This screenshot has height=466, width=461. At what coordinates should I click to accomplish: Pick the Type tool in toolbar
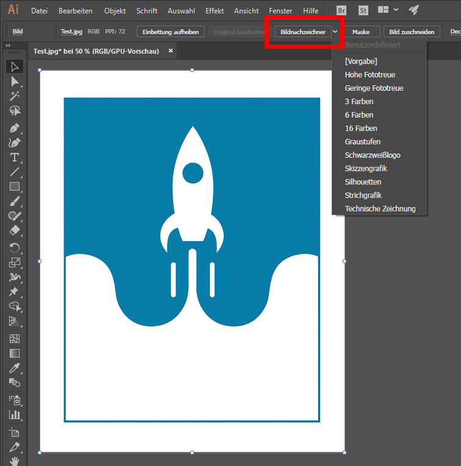point(15,157)
